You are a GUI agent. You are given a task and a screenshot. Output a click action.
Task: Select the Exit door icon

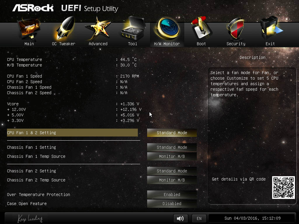[271, 28]
